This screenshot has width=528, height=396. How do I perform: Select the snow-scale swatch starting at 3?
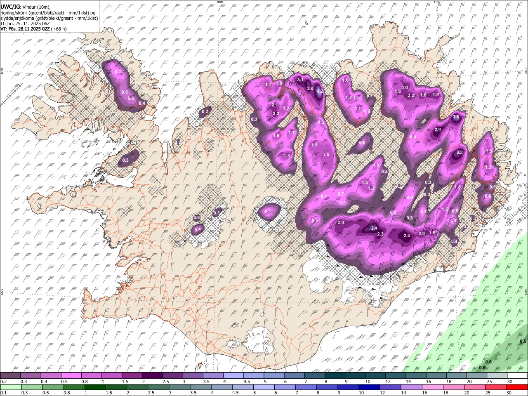click(x=193, y=376)
